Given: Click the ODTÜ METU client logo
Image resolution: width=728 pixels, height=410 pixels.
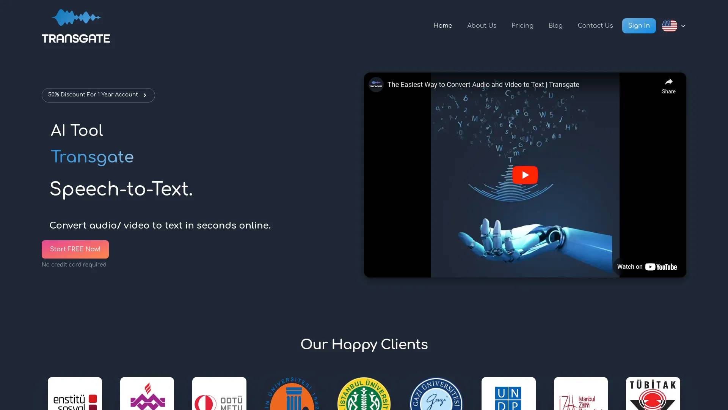Looking at the screenshot, I should click(x=219, y=394).
